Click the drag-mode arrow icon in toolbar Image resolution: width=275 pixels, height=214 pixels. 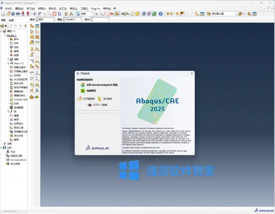[x=182, y=14]
